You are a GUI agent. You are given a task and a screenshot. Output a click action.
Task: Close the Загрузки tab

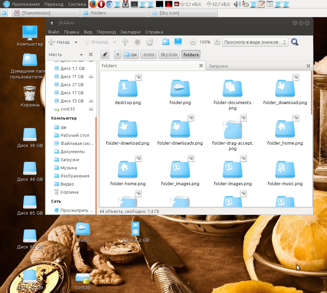pyautogui.click(x=308, y=66)
